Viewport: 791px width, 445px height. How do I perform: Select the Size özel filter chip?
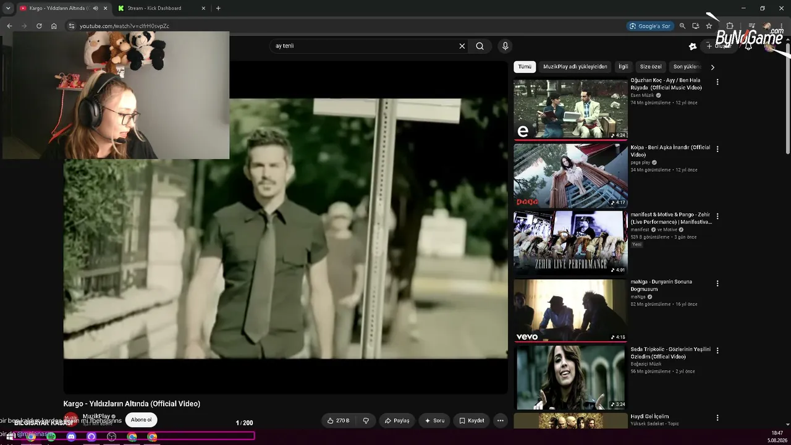click(x=651, y=67)
